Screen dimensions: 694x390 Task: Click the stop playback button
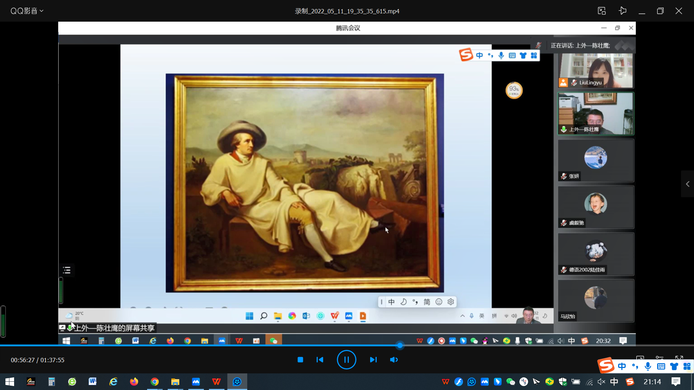(x=300, y=360)
